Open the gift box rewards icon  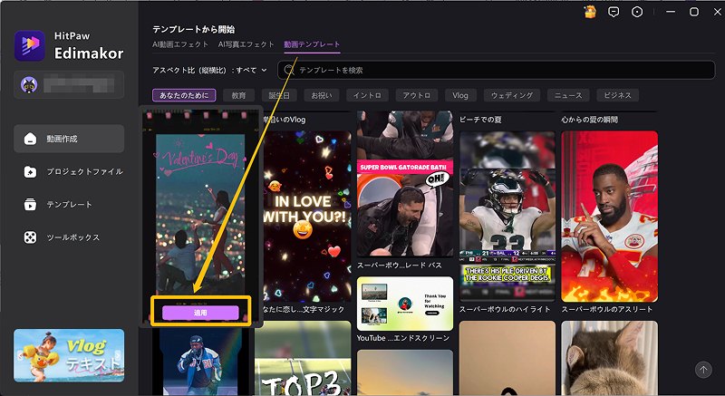590,13
